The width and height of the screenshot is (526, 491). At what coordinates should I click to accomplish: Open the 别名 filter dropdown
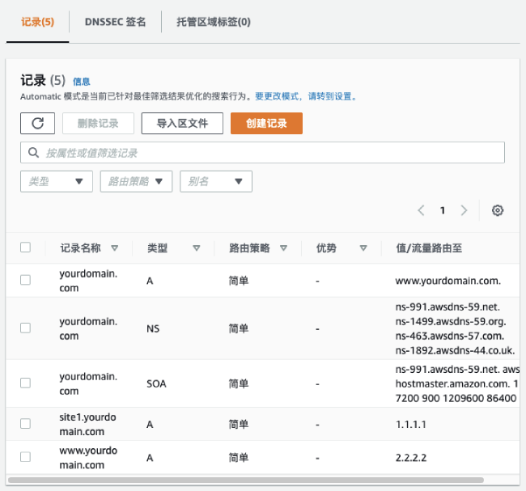coord(215,182)
